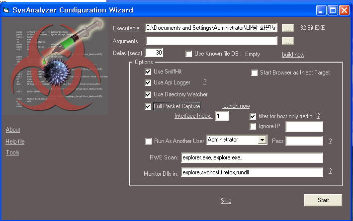Image resolution: width=353 pixels, height=221 pixels.
Task: Enable Run As Another User checkbox
Action: [x=148, y=142]
